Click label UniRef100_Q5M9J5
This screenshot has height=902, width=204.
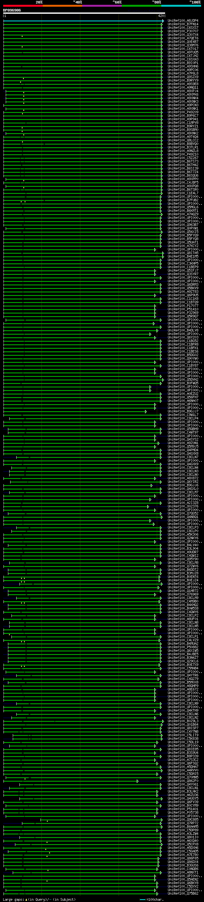coord(183,446)
